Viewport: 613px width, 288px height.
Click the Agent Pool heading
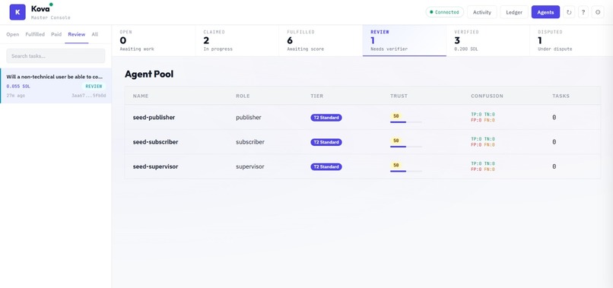coord(149,74)
